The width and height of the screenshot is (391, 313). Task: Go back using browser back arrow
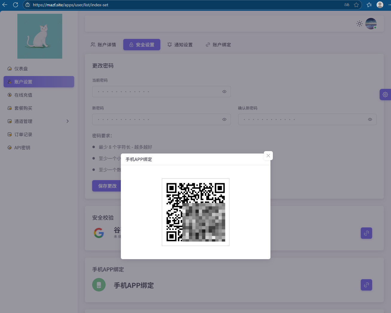[x=5, y=5]
